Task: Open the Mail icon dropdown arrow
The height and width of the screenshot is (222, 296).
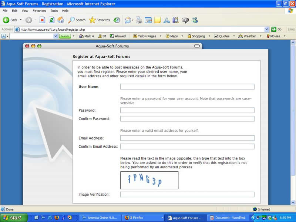Action: point(132,20)
